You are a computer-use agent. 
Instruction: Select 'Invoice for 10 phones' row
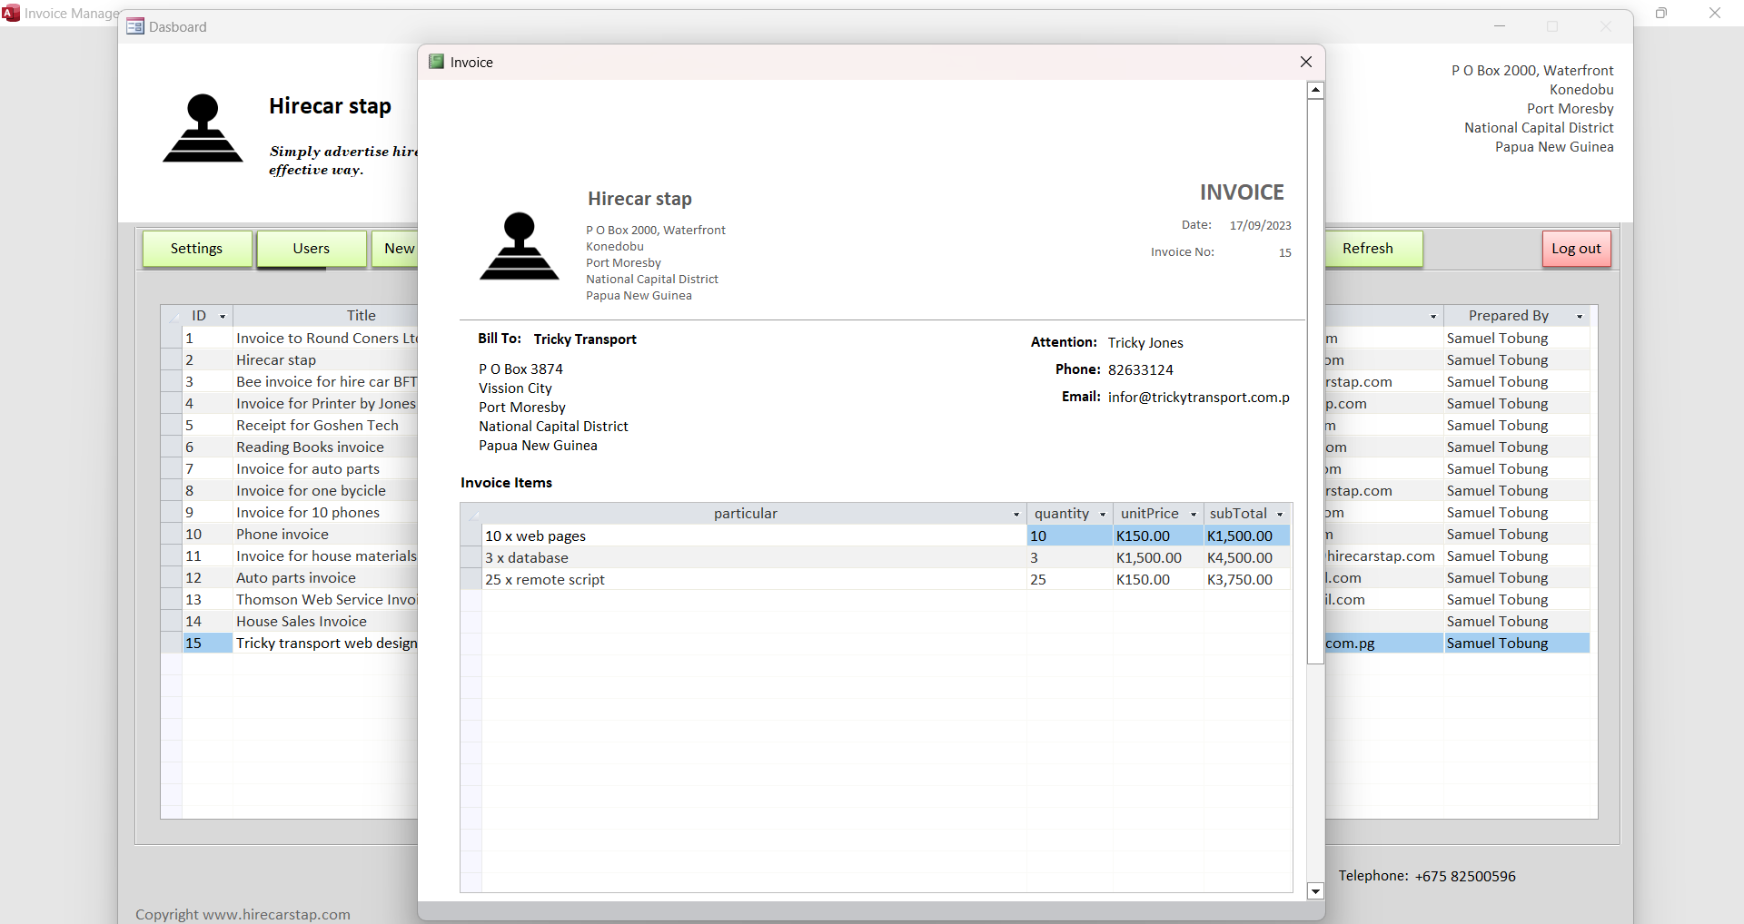325,512
